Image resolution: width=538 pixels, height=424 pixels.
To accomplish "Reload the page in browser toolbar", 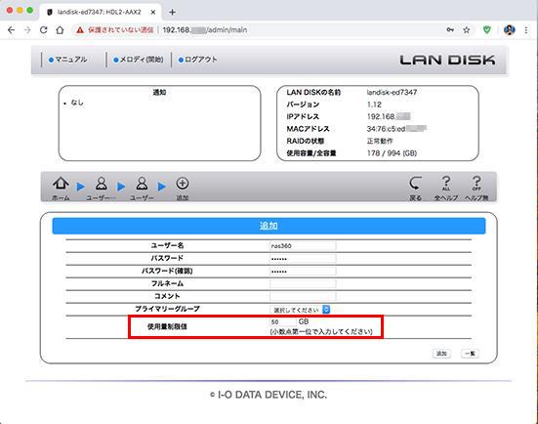I will click(x=44, y=30).
